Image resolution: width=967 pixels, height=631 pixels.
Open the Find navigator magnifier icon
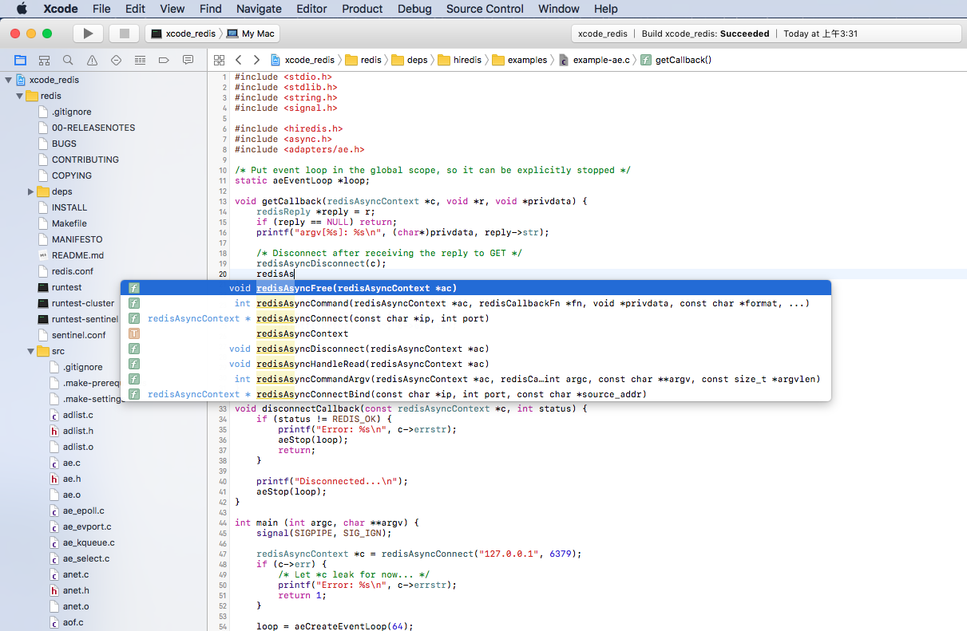click(69, 59)
